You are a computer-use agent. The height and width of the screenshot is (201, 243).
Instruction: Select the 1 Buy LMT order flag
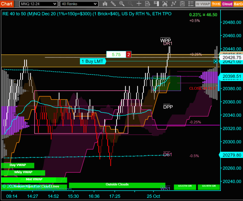(93, 61)
